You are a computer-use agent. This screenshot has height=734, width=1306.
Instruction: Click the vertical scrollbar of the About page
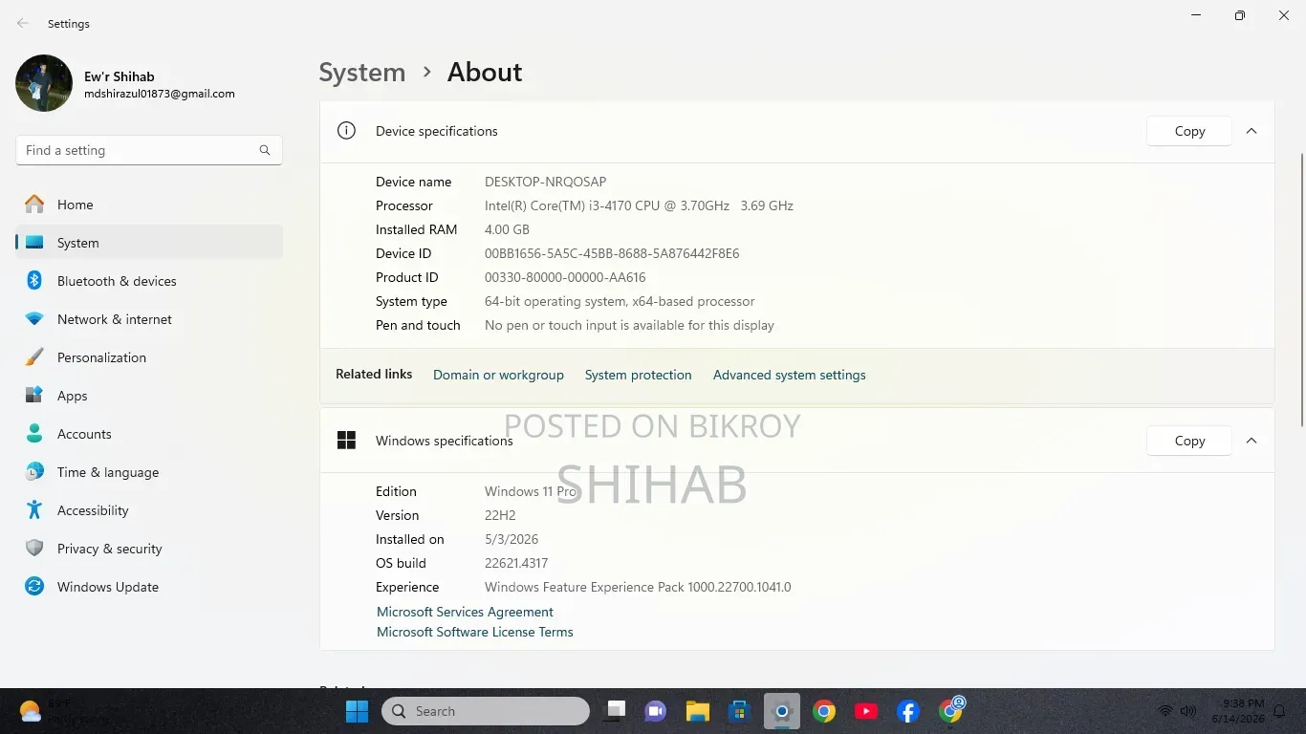tap(1301, 290)
